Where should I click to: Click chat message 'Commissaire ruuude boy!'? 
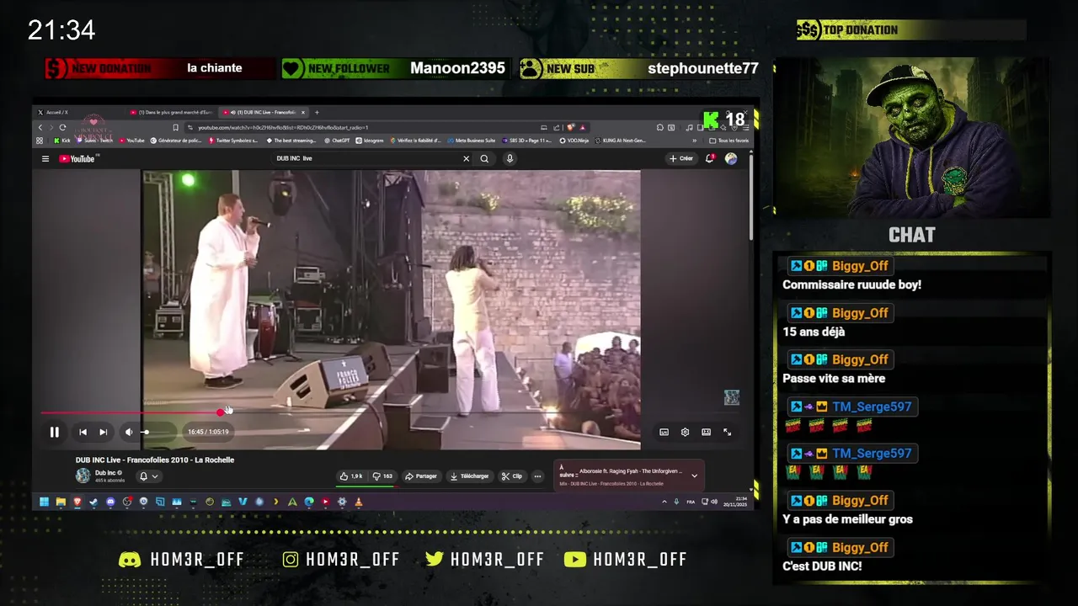click(x=851, y=284)
